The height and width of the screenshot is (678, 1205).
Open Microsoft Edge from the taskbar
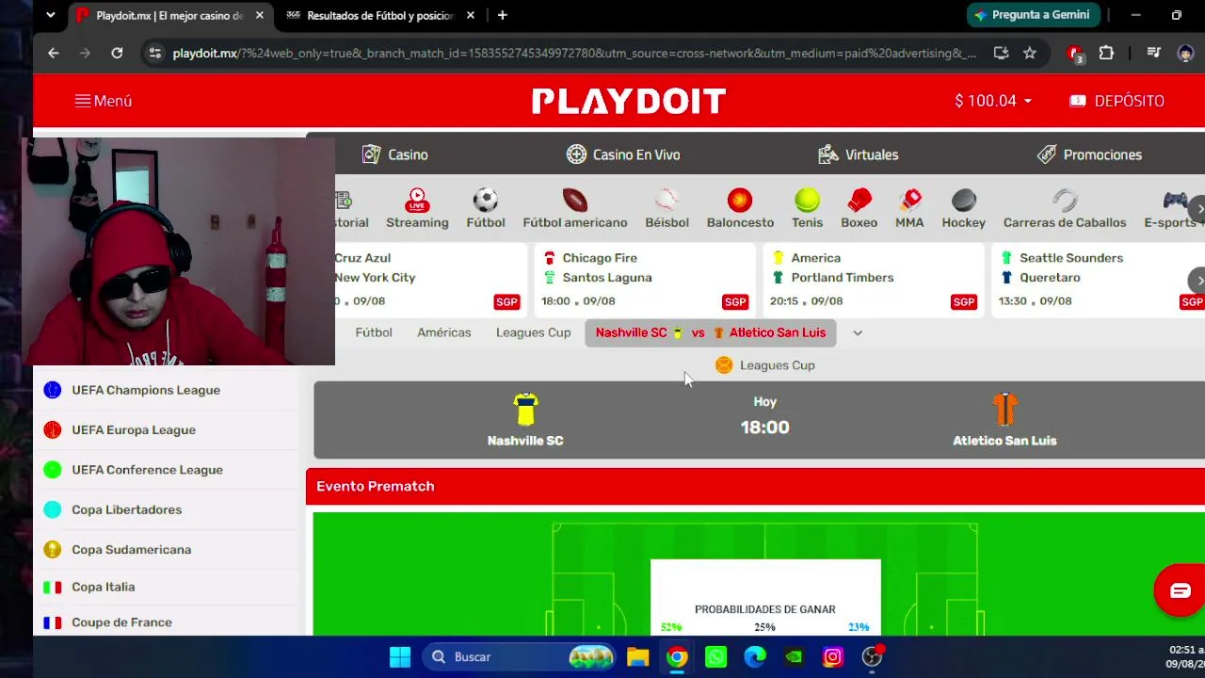[x=755, y=656]
